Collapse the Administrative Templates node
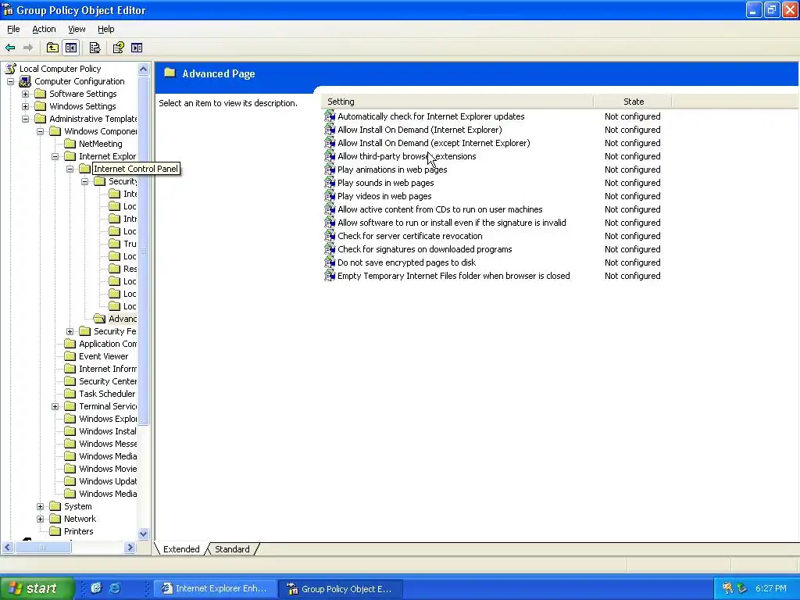 (25, 119)
